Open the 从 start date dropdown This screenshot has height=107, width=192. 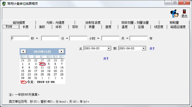[109, 48]
